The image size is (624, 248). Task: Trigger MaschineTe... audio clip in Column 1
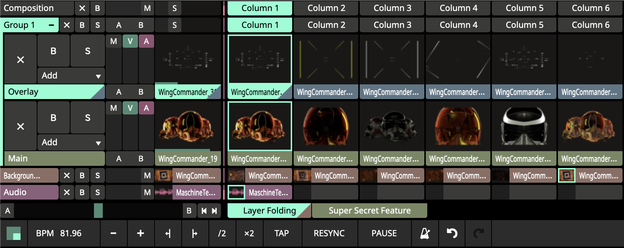236,192
